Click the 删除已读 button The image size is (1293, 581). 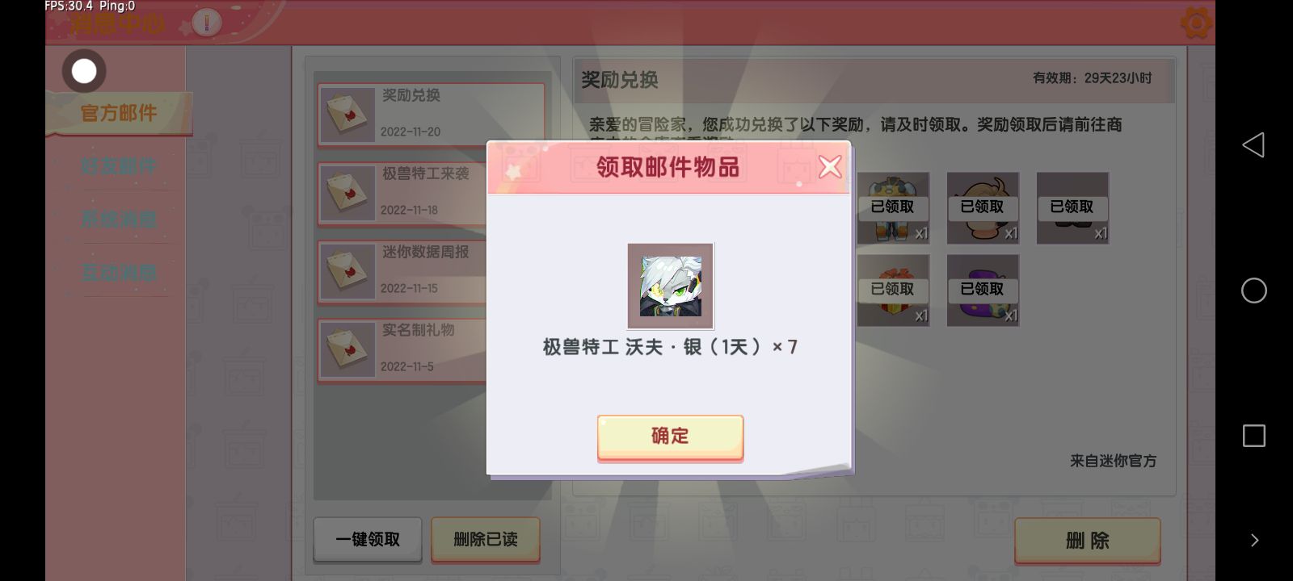pos(486,539)
